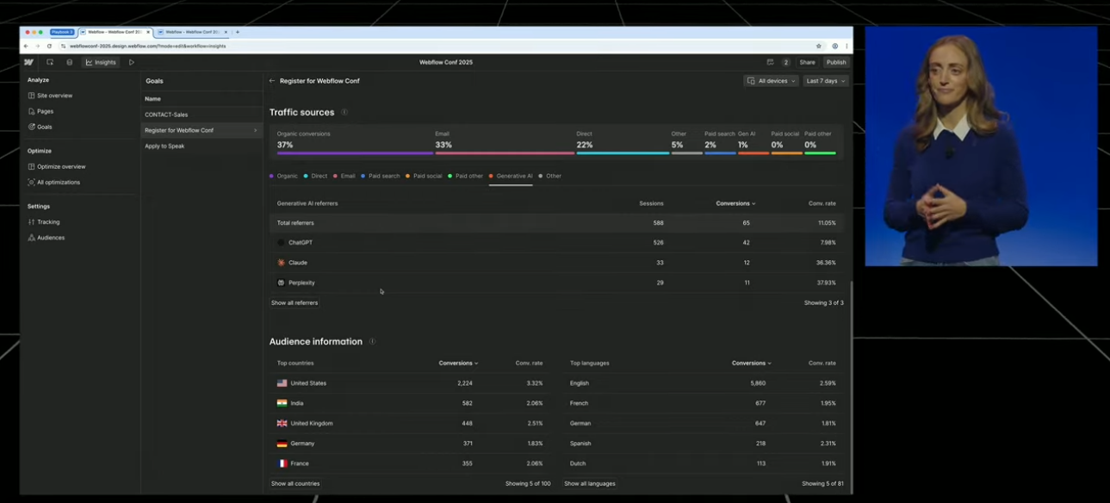Click Show all languages
Screen dimensions: 1110x503
[590, 484]
